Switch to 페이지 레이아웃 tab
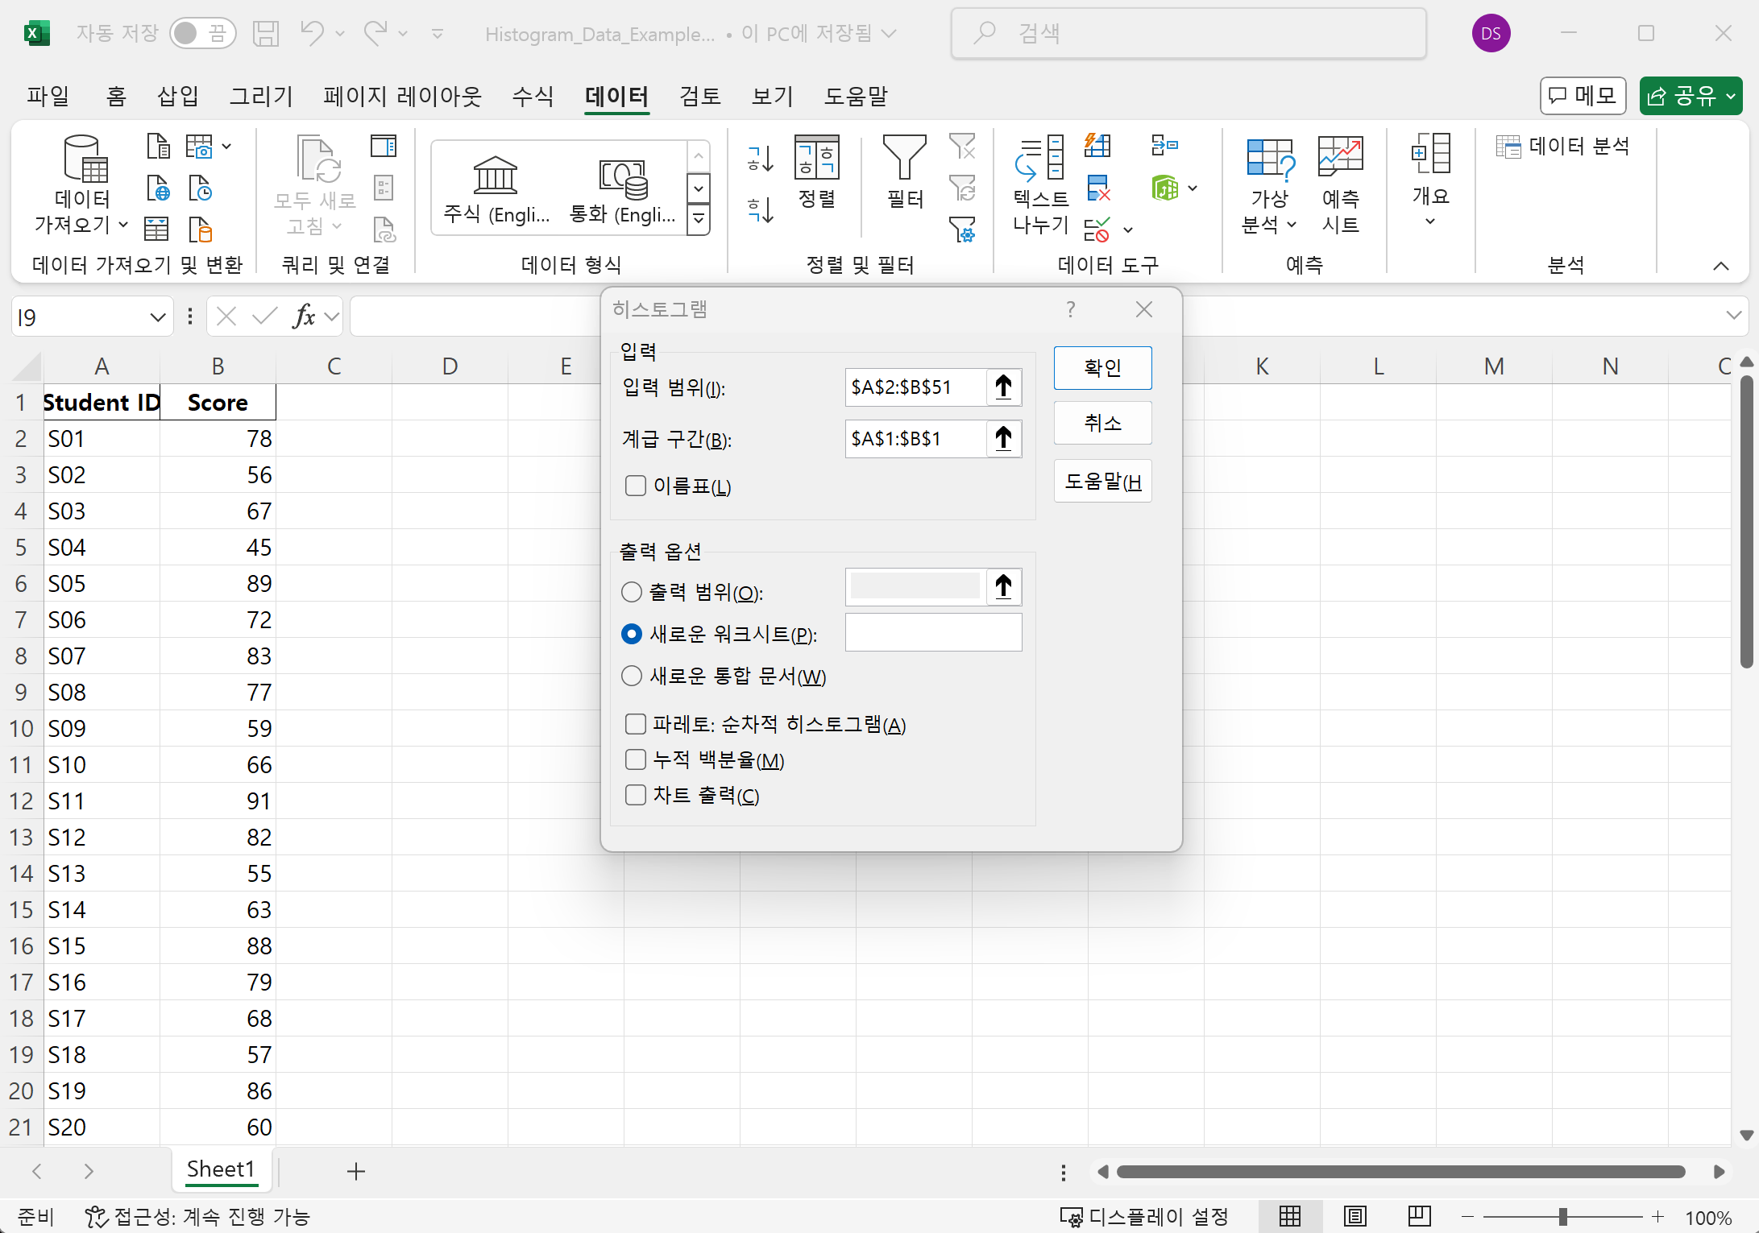Image resolution: width=1759 pixels, height=1233 pixels. tap(402, 96)
